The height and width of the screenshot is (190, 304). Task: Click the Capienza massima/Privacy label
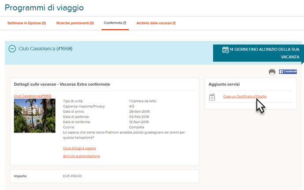(x=84, y=106)
